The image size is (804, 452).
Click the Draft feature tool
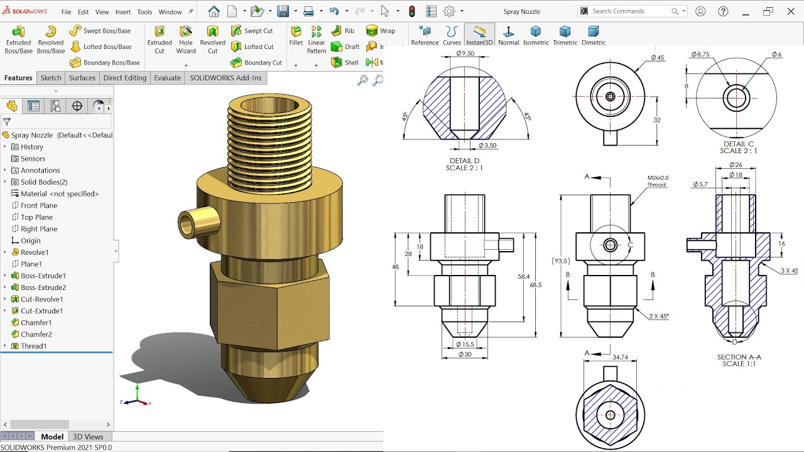tap(345, 46)
